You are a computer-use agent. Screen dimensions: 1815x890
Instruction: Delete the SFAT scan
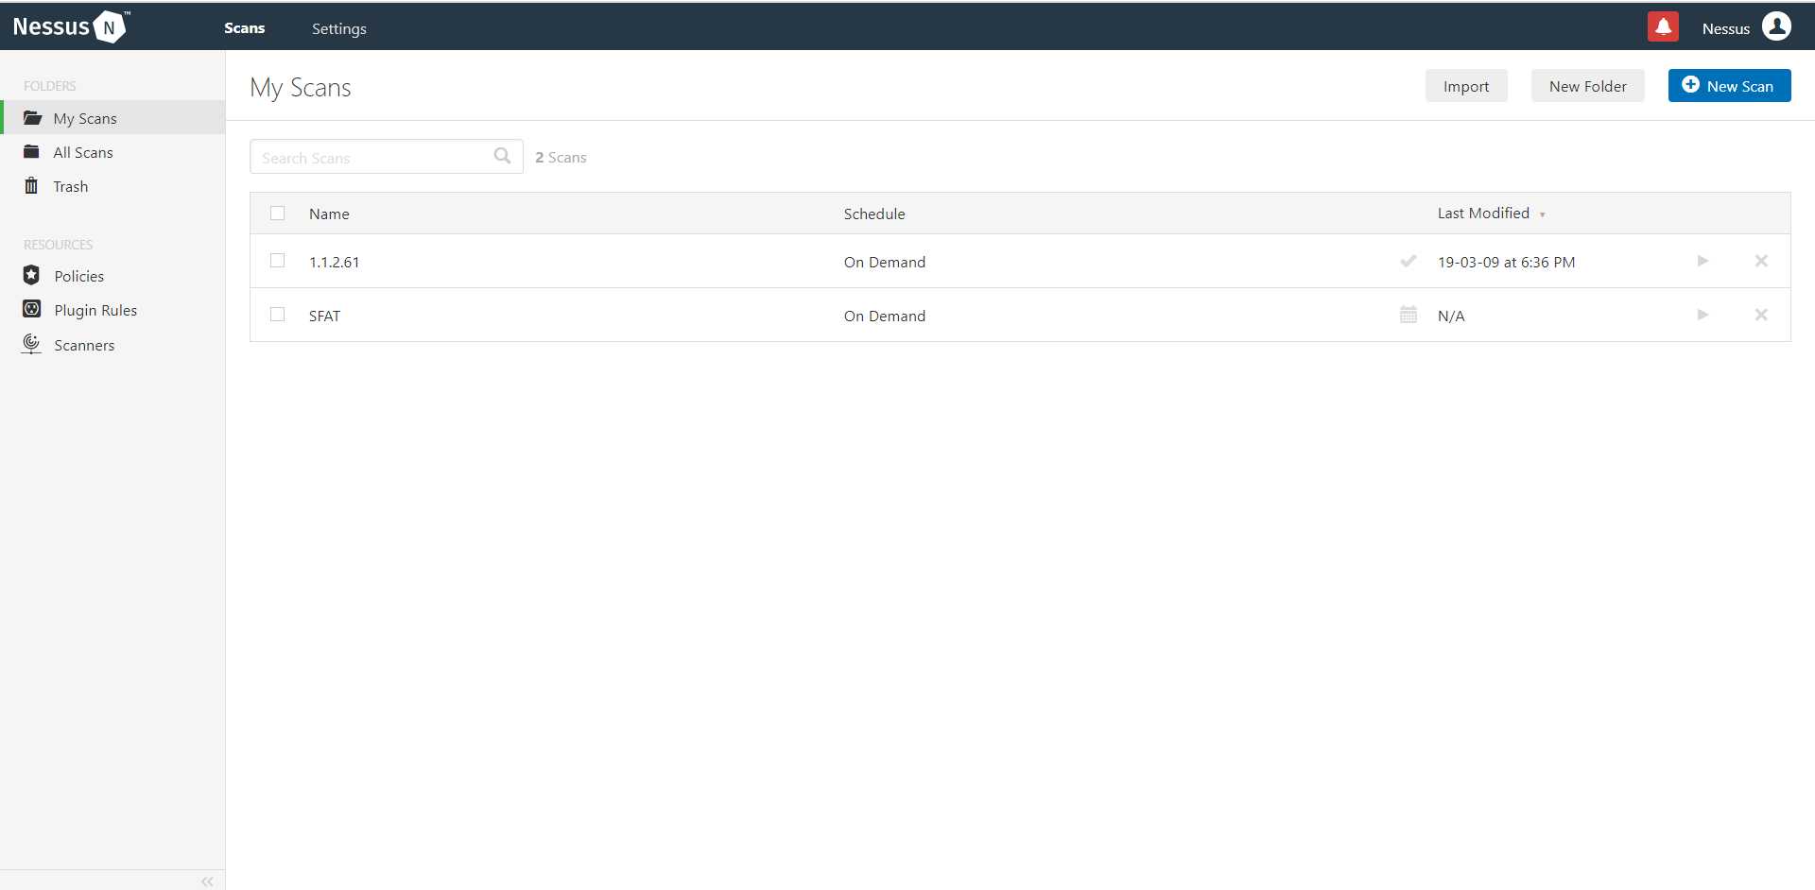coord(1761,315)
